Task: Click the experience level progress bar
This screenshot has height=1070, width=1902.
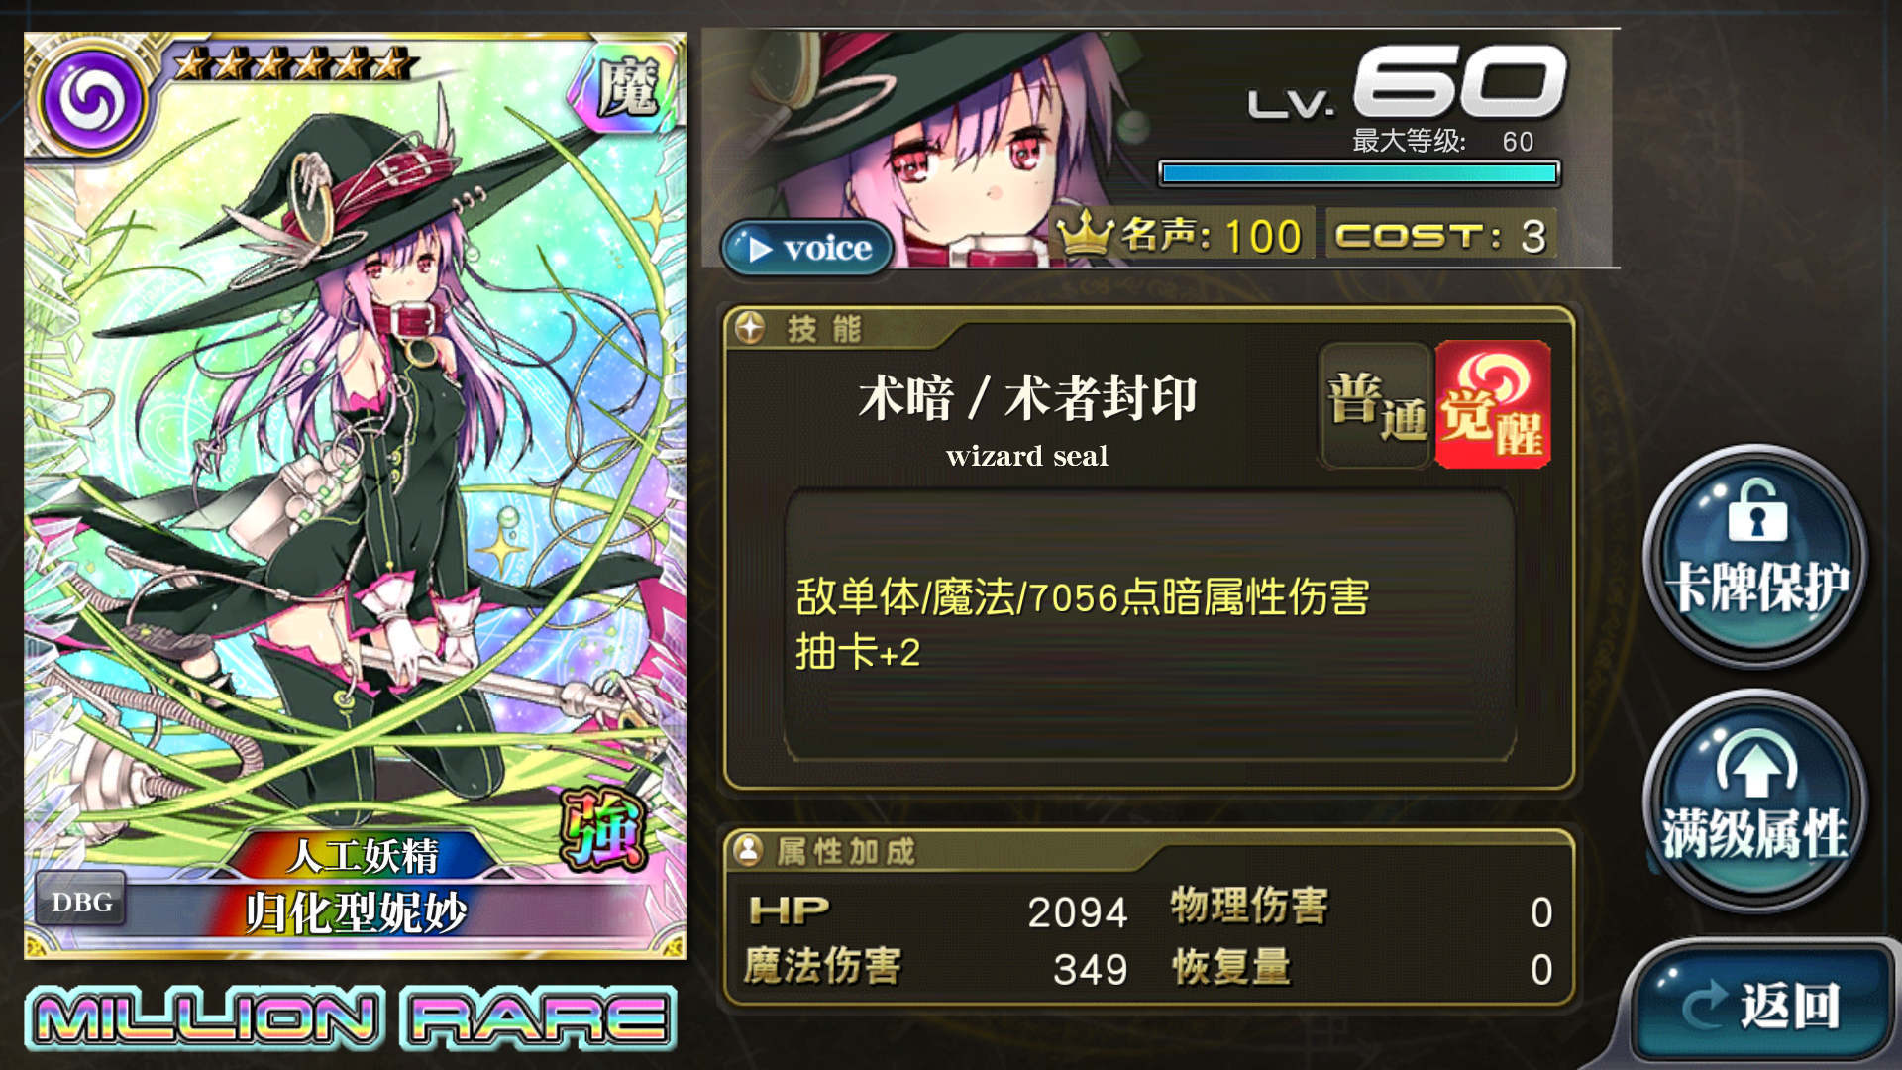Action: (x=1359, y=174)
